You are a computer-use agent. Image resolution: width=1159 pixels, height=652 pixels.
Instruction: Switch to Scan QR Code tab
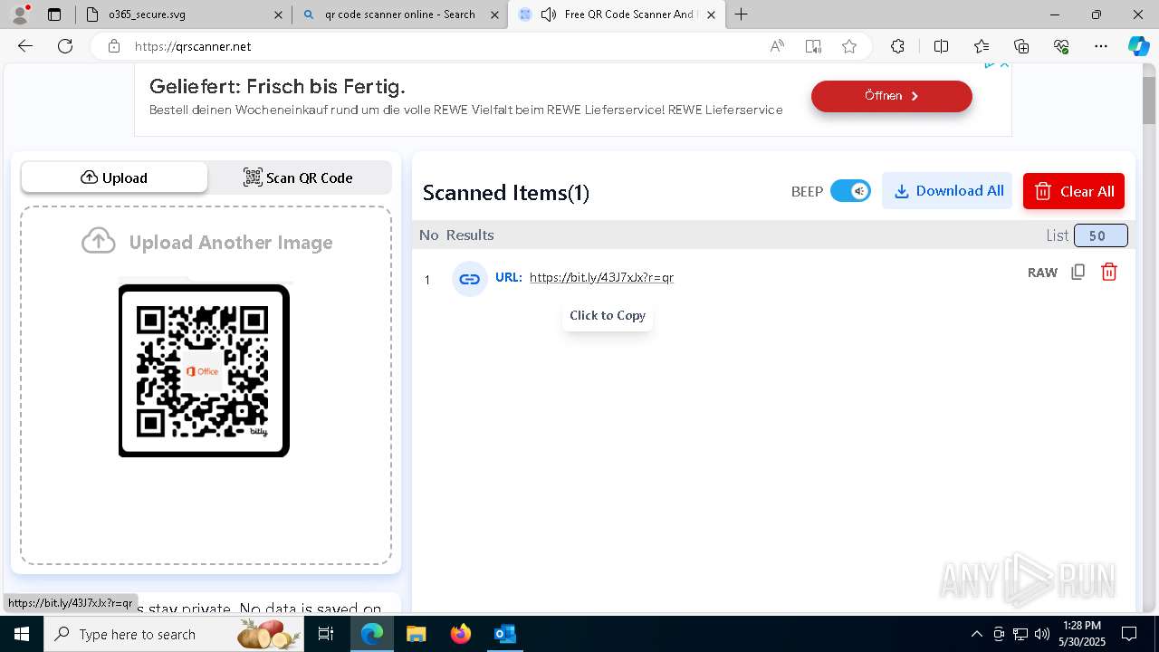click(x=299, y=177)
